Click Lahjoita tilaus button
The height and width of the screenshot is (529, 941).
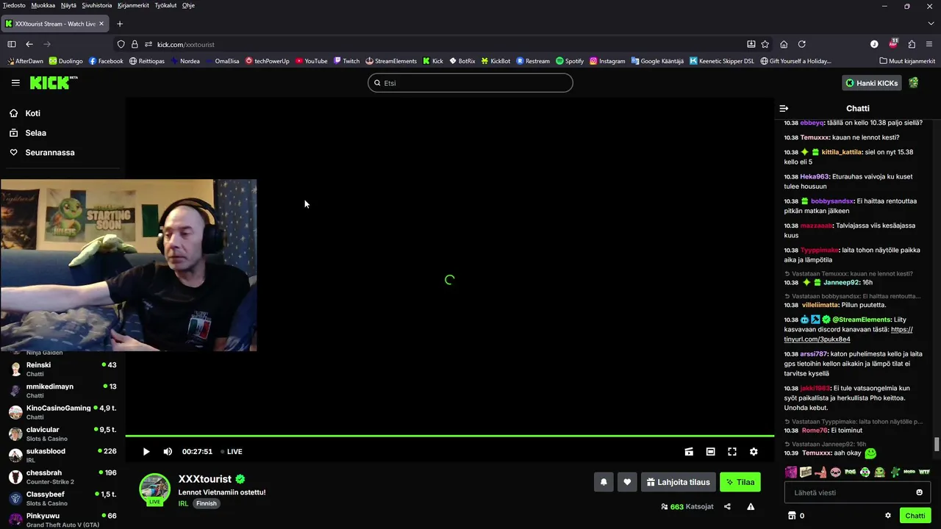tap(679, 482)
